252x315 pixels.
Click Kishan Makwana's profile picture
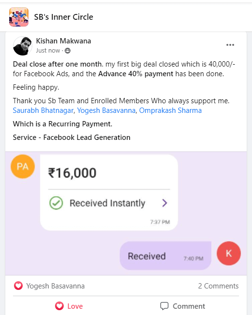click(x=23, y=46)
